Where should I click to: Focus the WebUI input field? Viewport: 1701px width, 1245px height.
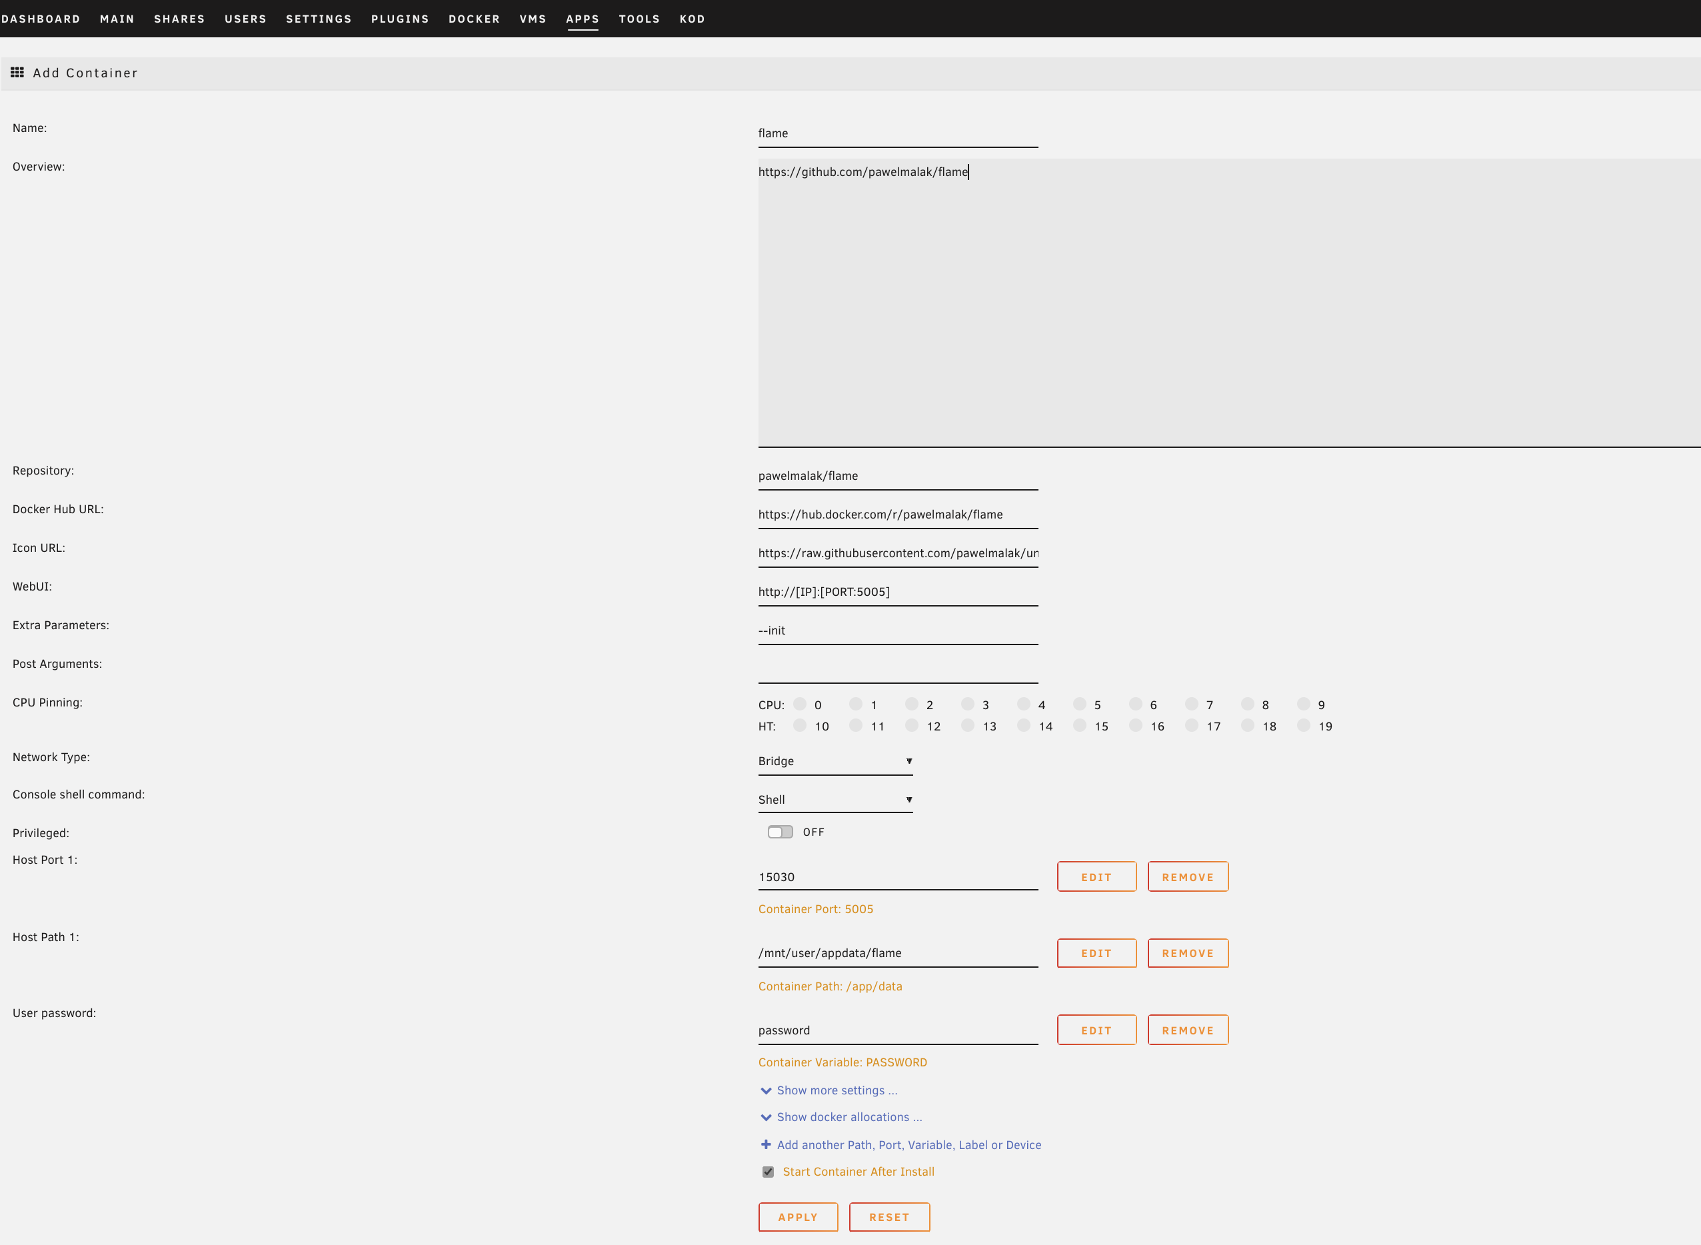coord(897,592)
